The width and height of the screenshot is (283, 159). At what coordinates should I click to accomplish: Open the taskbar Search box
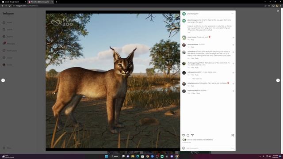[115, 156]
